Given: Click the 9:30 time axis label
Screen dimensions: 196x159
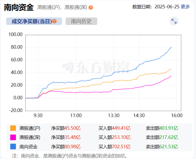Looking at the screenshot, I should point(38,115).
